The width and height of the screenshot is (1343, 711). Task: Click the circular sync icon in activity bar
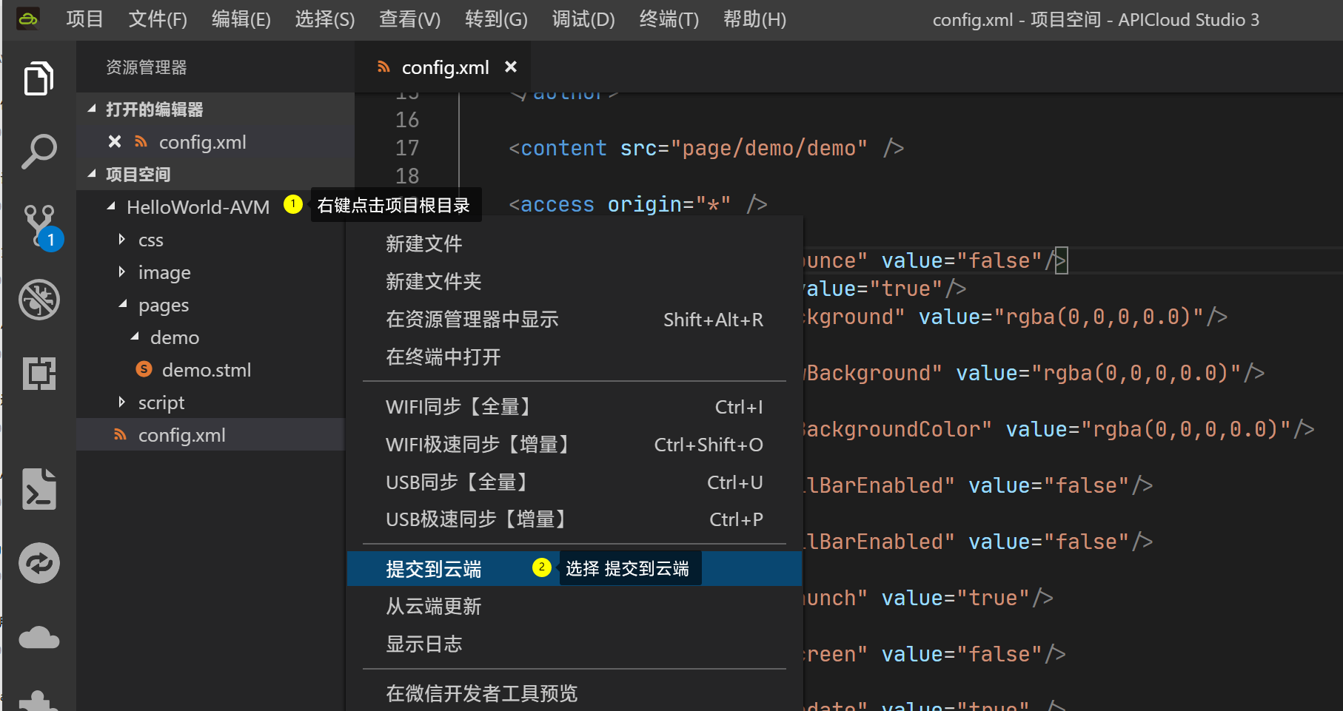pyautogui.click(x=38, y=563)
